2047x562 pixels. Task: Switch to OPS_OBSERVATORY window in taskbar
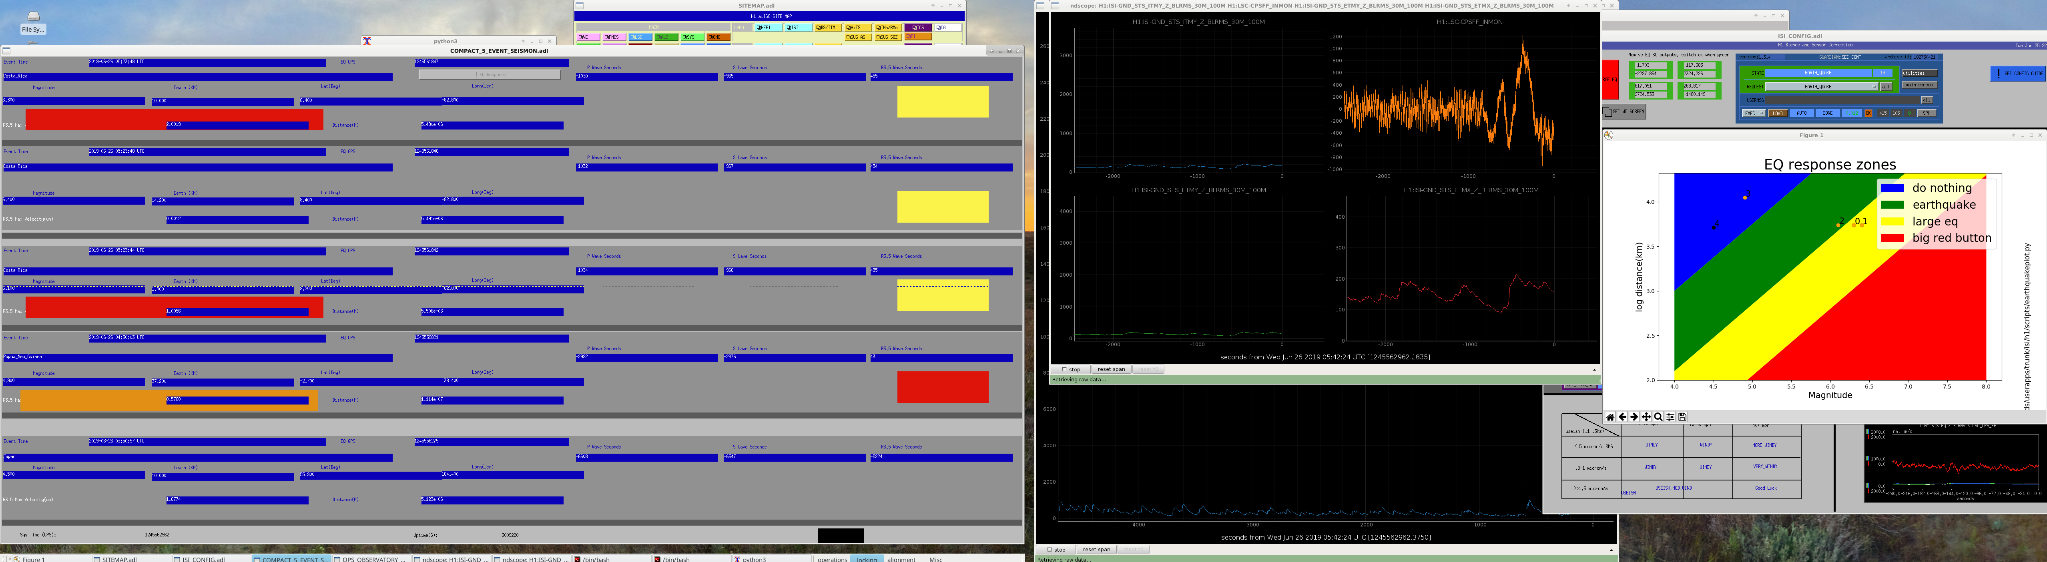click(372, 559)
